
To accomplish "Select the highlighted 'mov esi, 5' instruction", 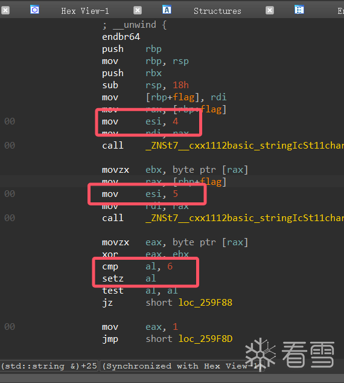I will pos(140,194).
